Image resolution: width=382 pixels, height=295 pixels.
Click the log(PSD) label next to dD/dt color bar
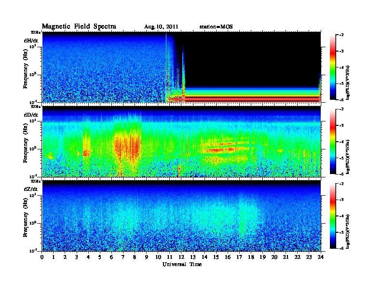pos(348,157)
